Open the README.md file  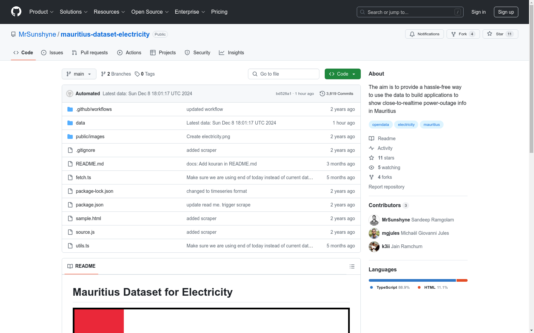coord(90,164)
